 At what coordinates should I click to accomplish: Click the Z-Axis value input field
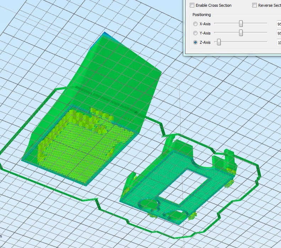click(x=279, y=43)
